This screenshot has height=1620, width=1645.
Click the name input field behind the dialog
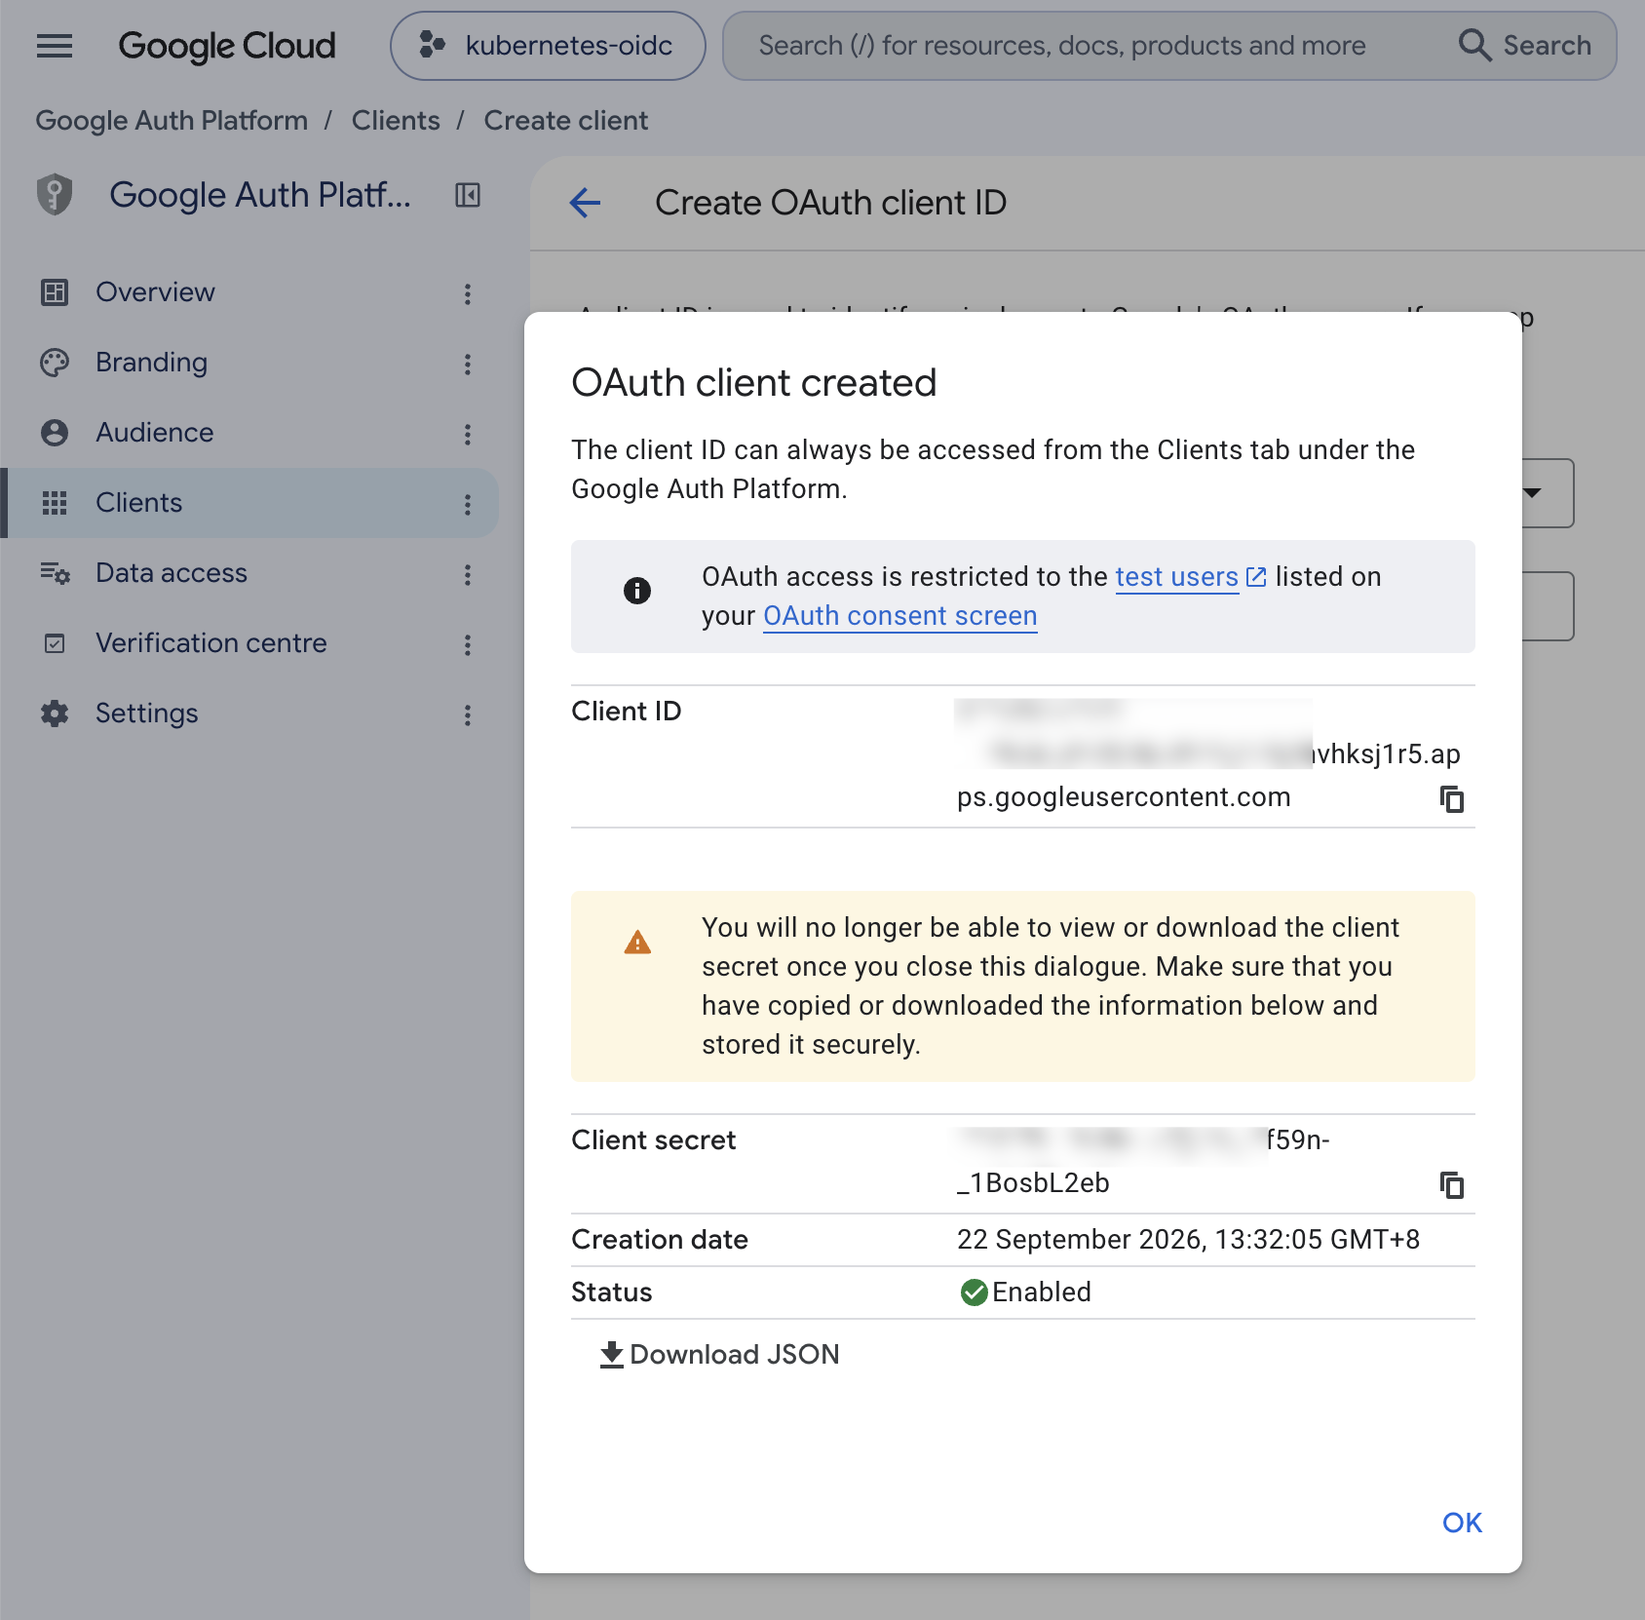tap(1548, 606)
